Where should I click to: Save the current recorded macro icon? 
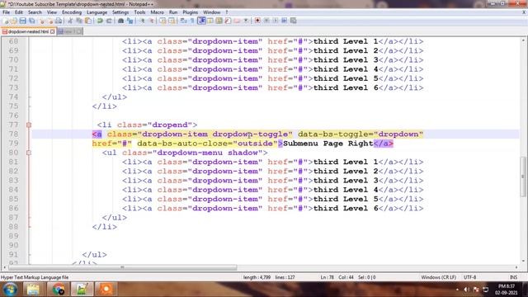294,21
